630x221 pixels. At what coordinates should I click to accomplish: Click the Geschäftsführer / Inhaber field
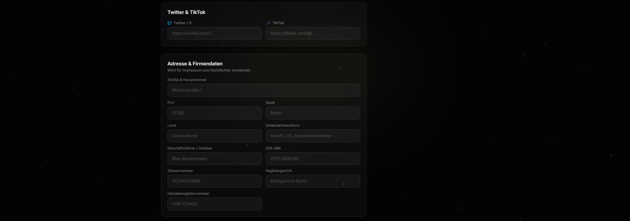pos(215,159)
